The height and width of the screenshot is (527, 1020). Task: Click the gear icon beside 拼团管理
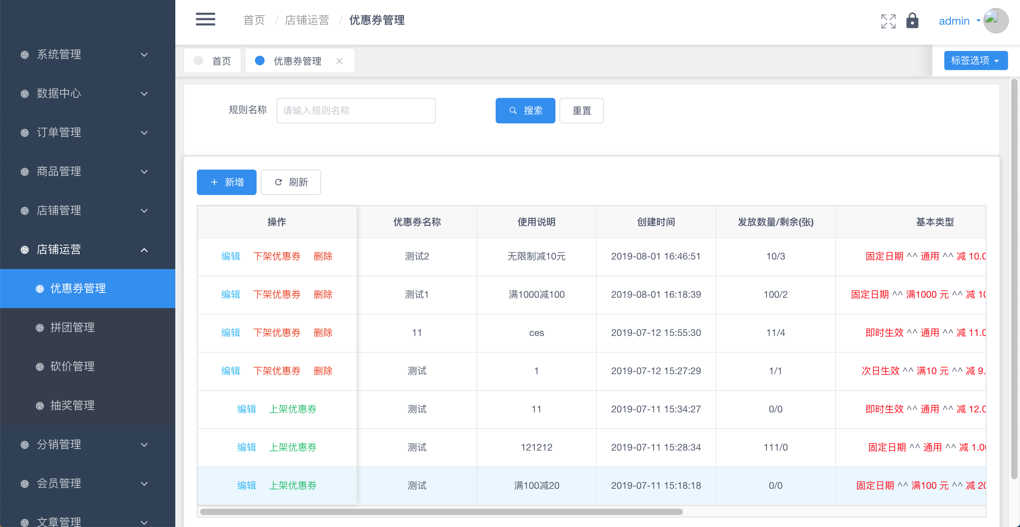click(x=40, y=328)
